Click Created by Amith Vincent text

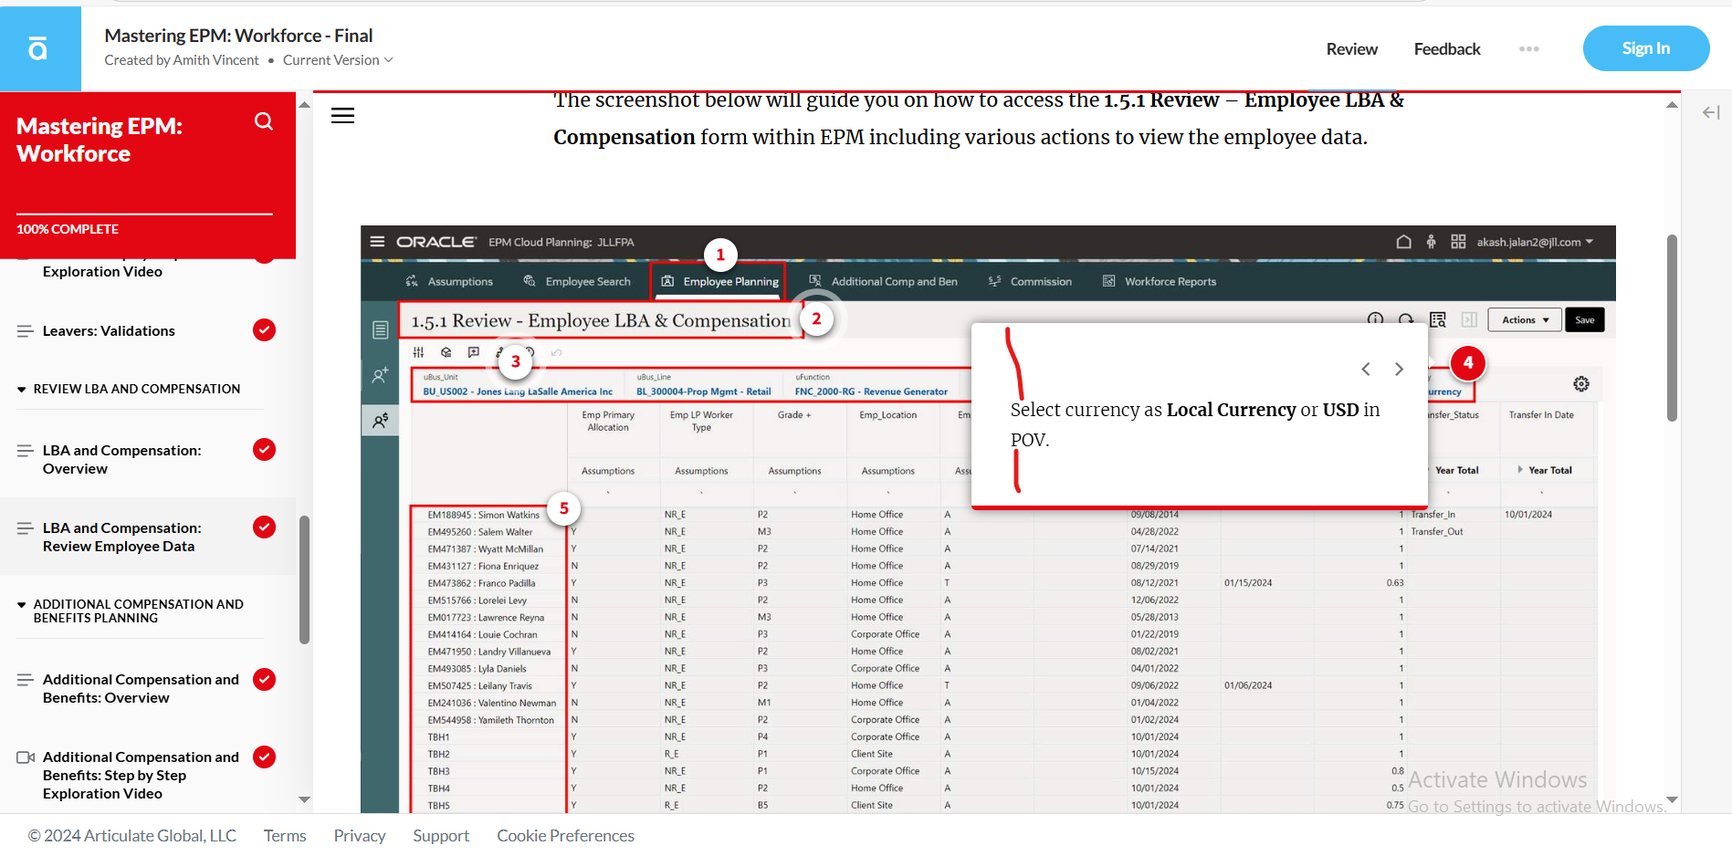coord(182,60)
